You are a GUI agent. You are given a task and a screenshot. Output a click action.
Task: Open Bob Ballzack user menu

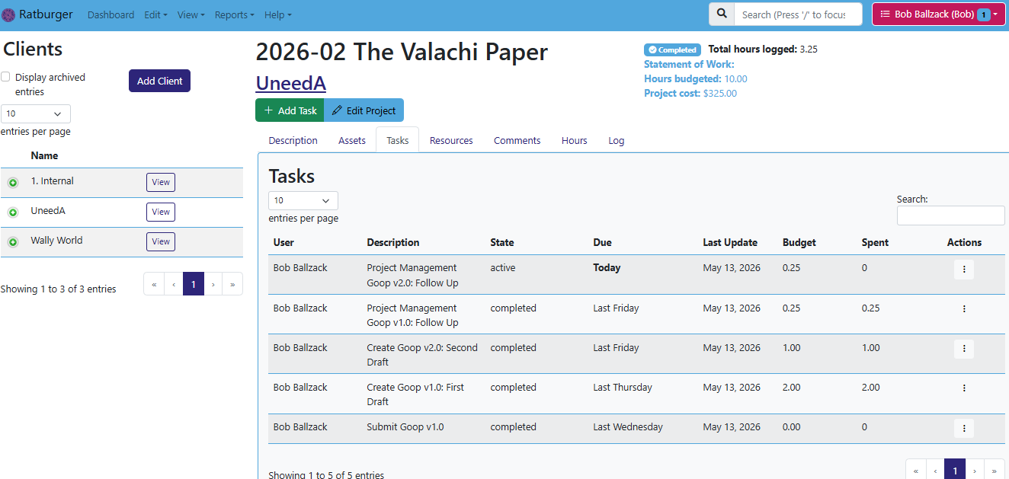937,14
